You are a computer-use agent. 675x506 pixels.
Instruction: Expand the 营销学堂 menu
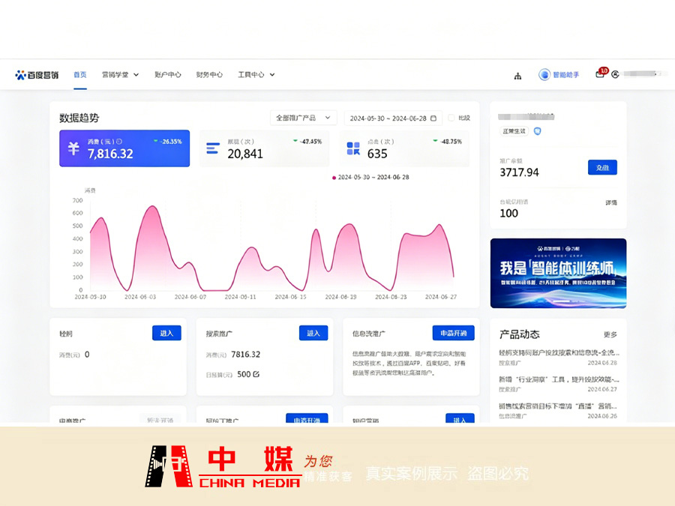coord(120,75)
